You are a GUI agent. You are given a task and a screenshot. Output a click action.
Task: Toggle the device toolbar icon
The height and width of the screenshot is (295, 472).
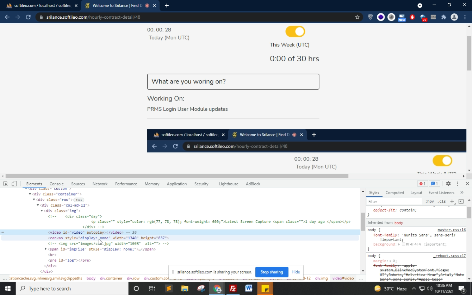point(14,184)
